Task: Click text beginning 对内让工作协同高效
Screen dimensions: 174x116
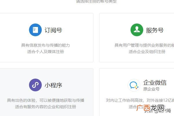Action: coord(140,100)
